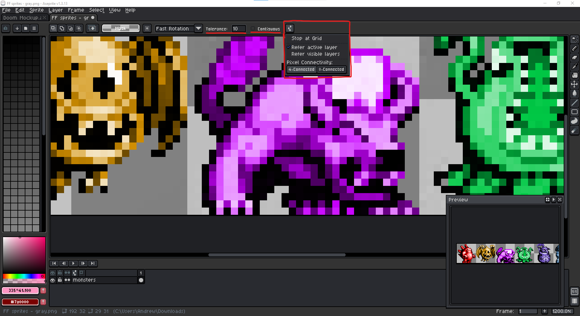This screenshot has height=316, width=580.
Task: Select the Blur tool
Action: [x=575, y=130]
